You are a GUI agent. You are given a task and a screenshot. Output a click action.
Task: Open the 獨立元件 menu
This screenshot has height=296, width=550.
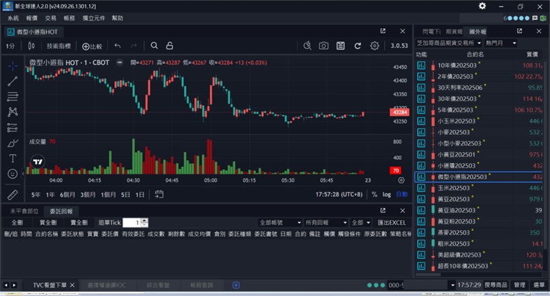tap(93, 18)
